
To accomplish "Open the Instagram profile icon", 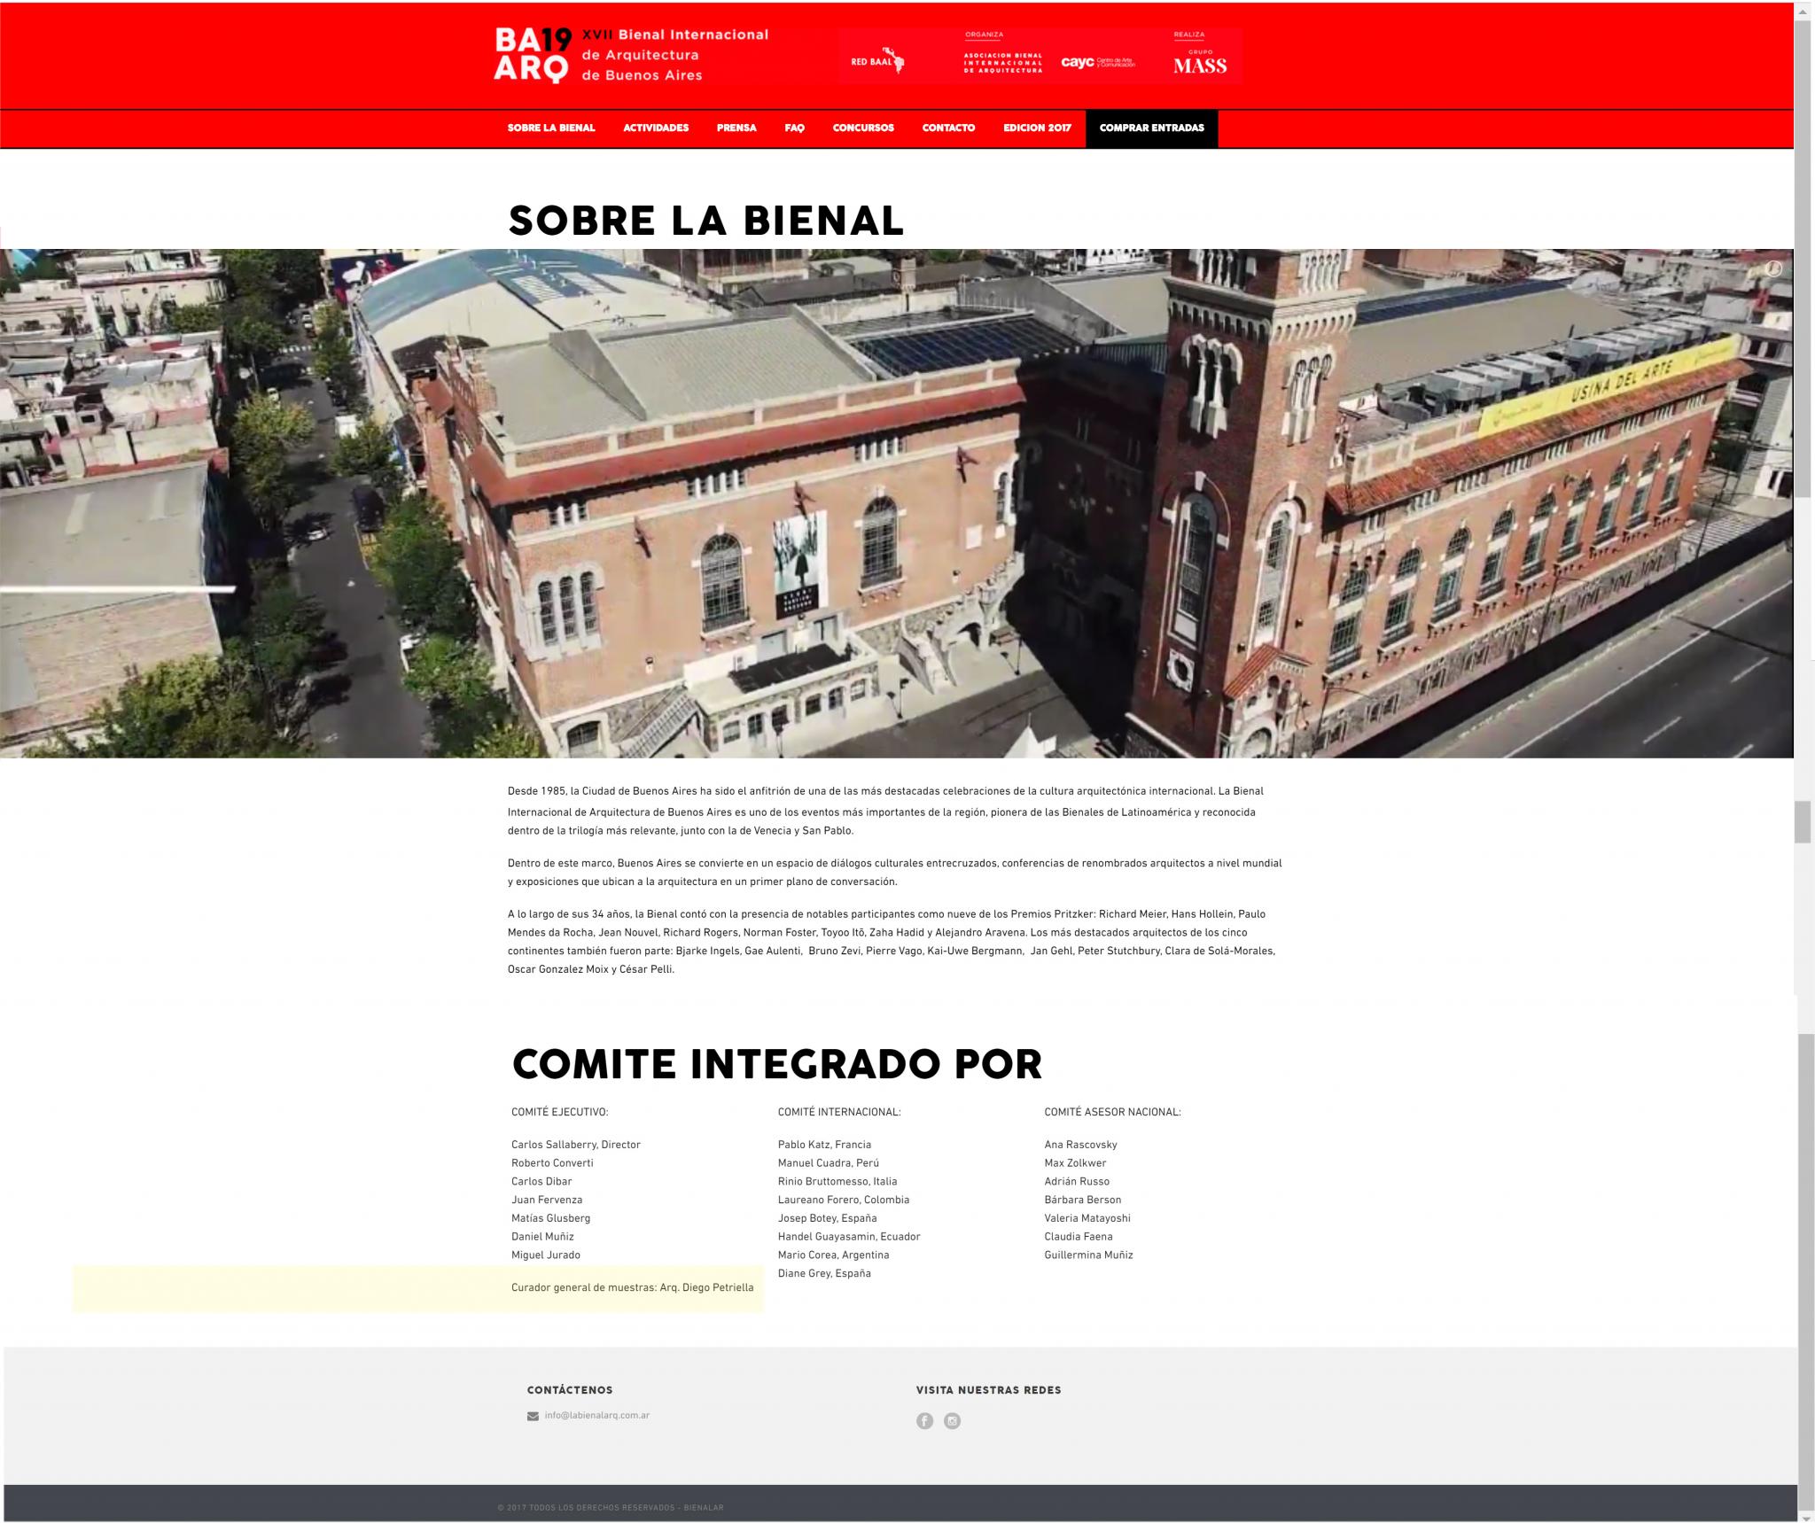I will point(952,1421).
